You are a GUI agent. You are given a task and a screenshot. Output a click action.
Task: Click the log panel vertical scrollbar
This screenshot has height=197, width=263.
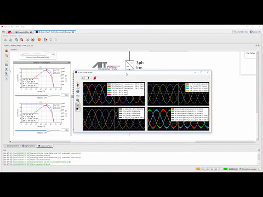point(259,158)
